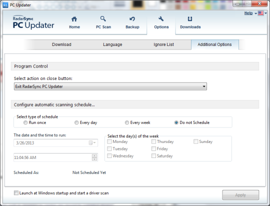Click the Home house icon
The image size is (270, 206).
coord(74,19)
